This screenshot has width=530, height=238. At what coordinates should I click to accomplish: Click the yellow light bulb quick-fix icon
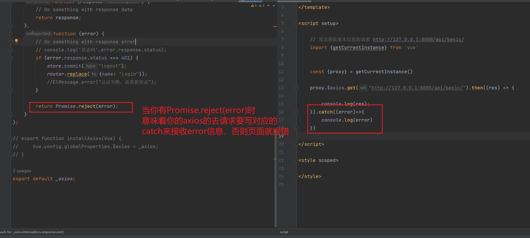coord(16,41)
